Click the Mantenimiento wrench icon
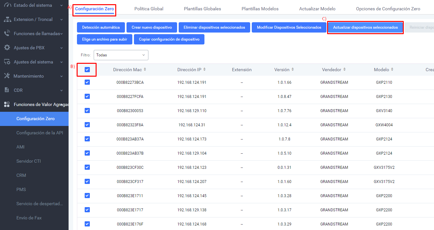This screenshot has height=230, width=434. tap(7, 76)
